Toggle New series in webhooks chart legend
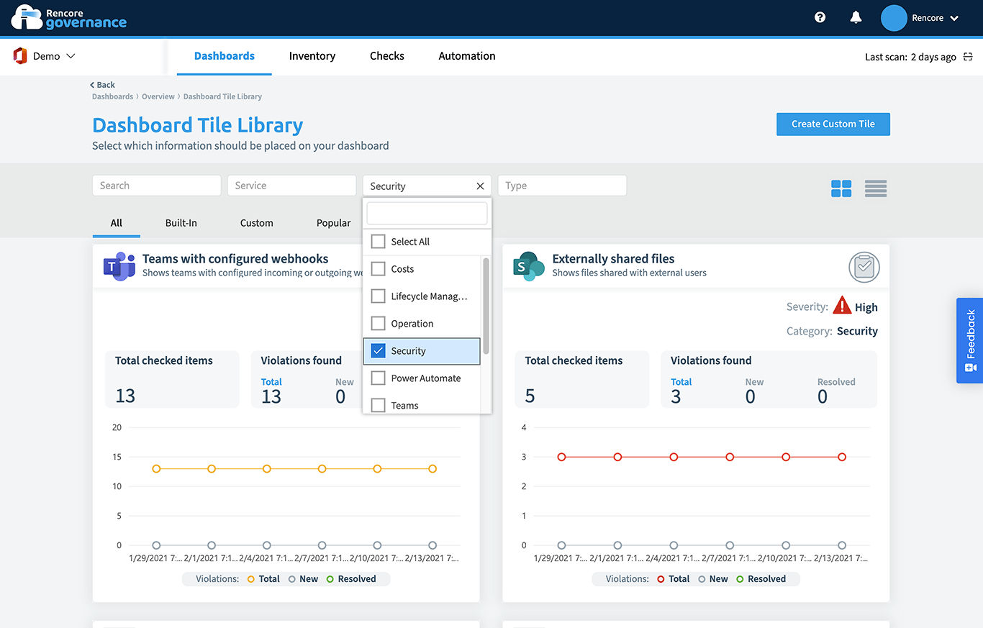The height and width of the screenshot is (628, 983). click(303, 579)
